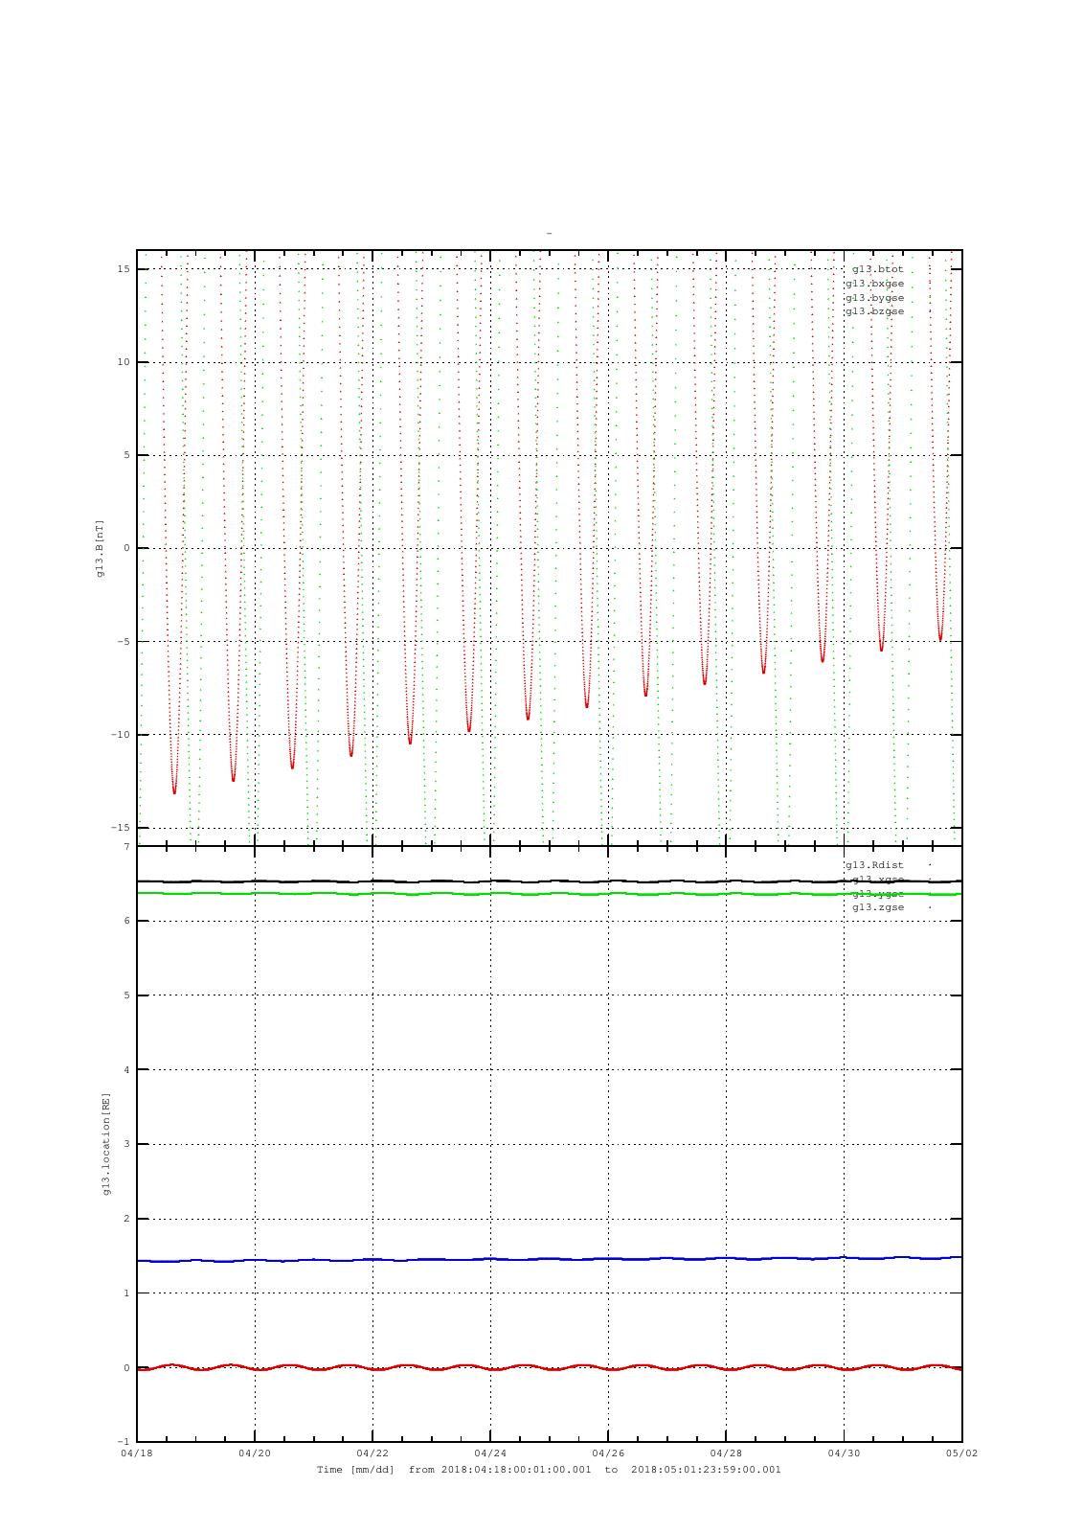
Task: Click the g13.bxgse legend entry
Action: click(873, 284)
